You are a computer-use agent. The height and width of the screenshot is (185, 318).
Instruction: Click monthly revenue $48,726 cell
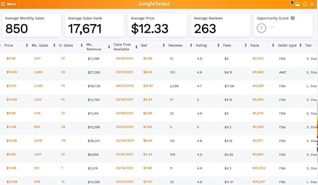(94, 86)
